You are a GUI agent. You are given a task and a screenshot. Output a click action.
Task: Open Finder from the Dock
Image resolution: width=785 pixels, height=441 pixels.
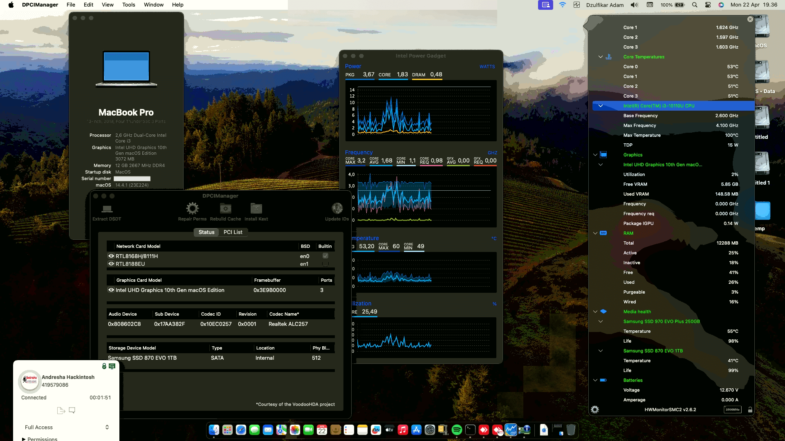[214, 430]
